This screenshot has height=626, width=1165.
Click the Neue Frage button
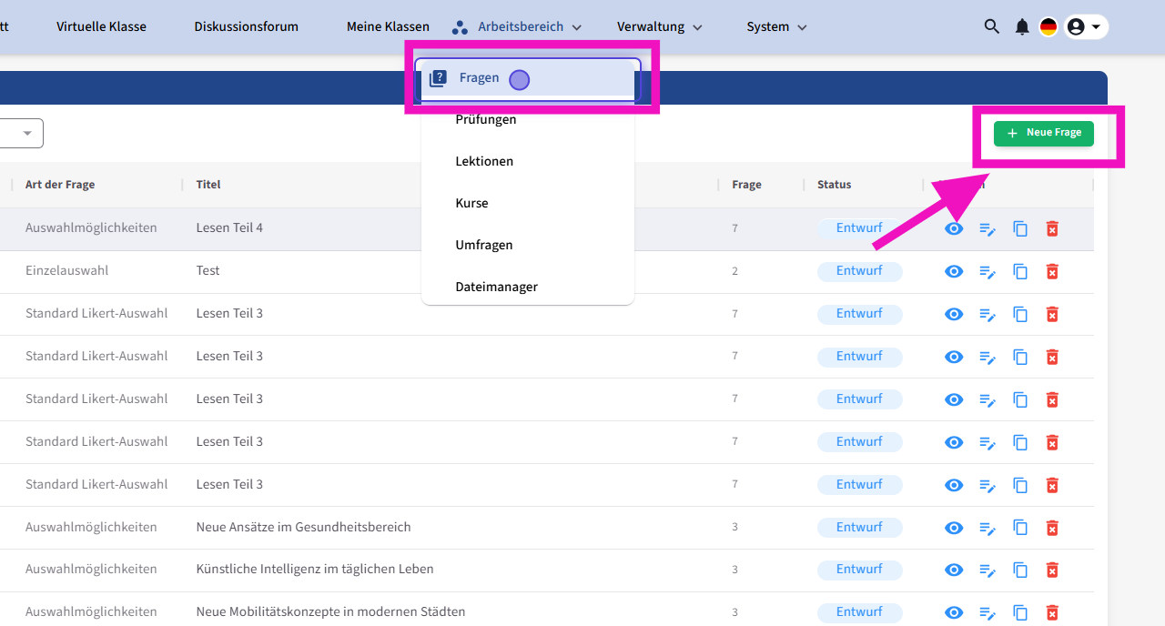coord(1044,133)
